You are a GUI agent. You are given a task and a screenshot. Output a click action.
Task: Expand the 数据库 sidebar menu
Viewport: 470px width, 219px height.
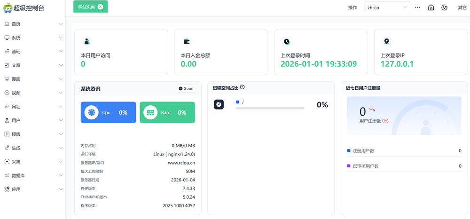[33, 176]
